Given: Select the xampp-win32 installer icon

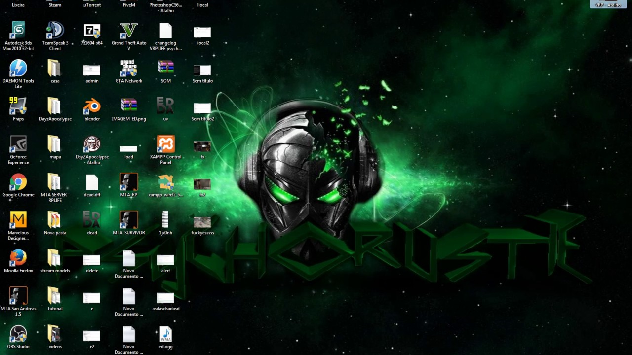Looking at the screenshot, I should click(x=165, y=182).
